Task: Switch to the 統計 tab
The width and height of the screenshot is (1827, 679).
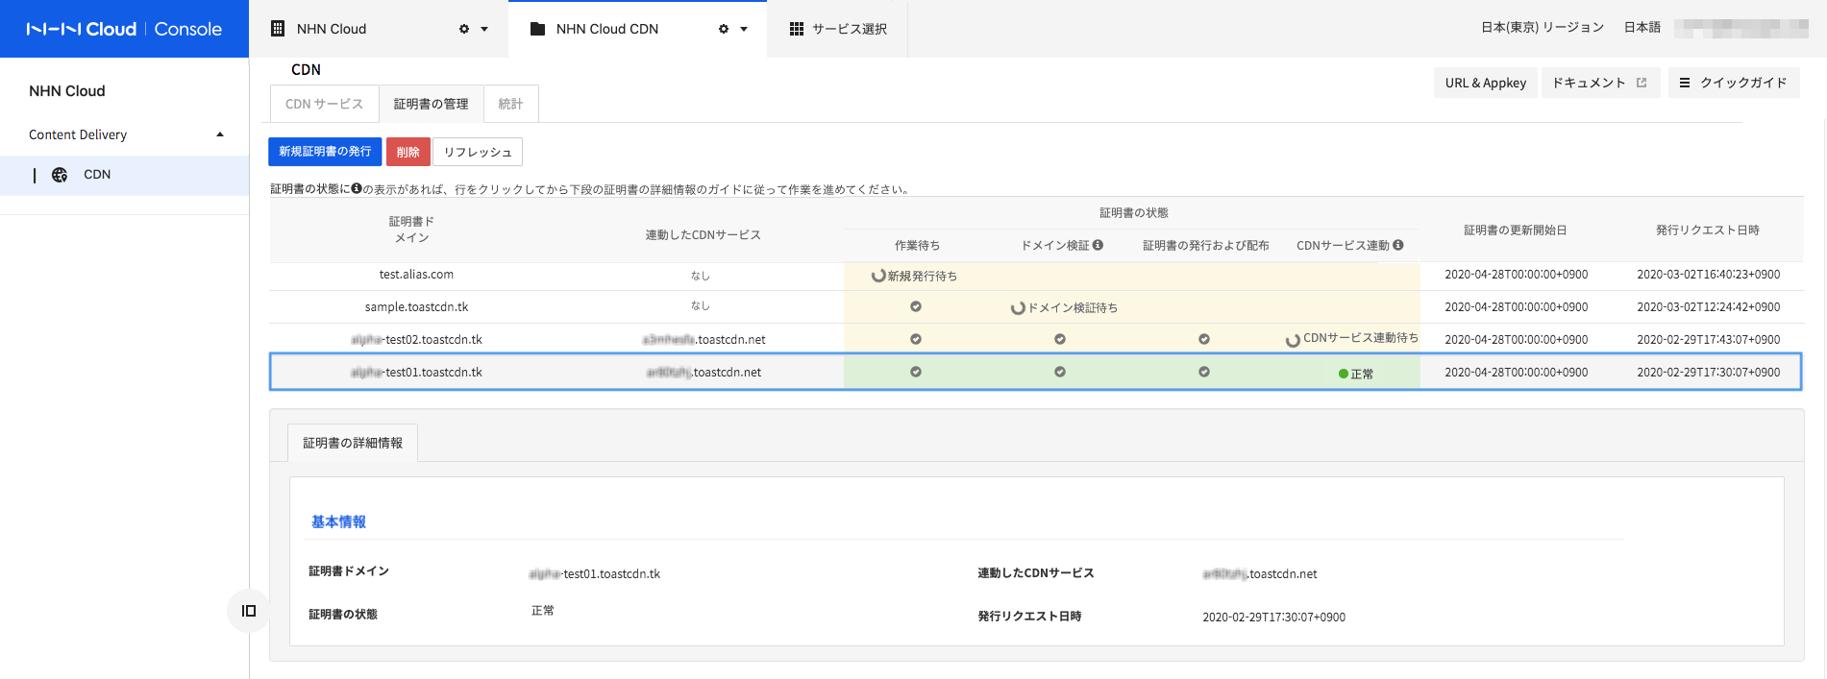Action: pyautogui.click(x=510, y=104)
